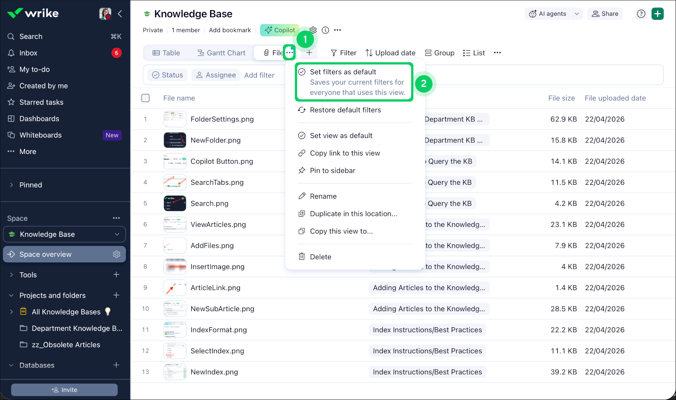Click More in the sidebar
The image size is (676, 400).
point(65,152)
